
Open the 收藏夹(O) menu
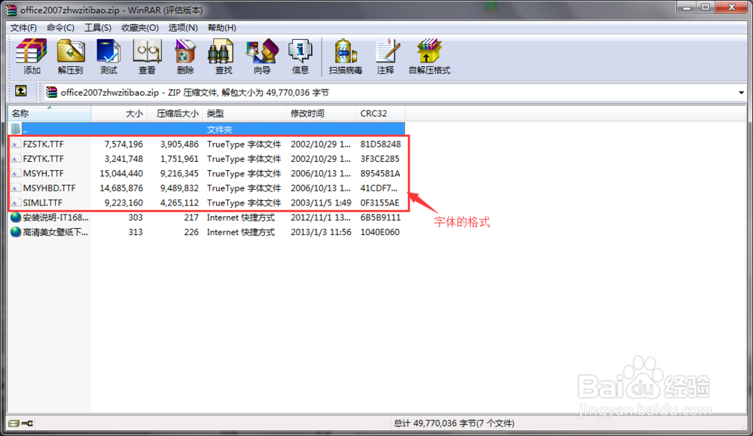(140, 28)
